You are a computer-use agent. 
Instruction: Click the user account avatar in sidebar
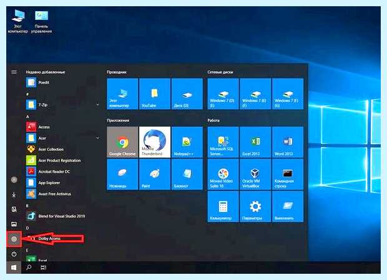[14, 180]
